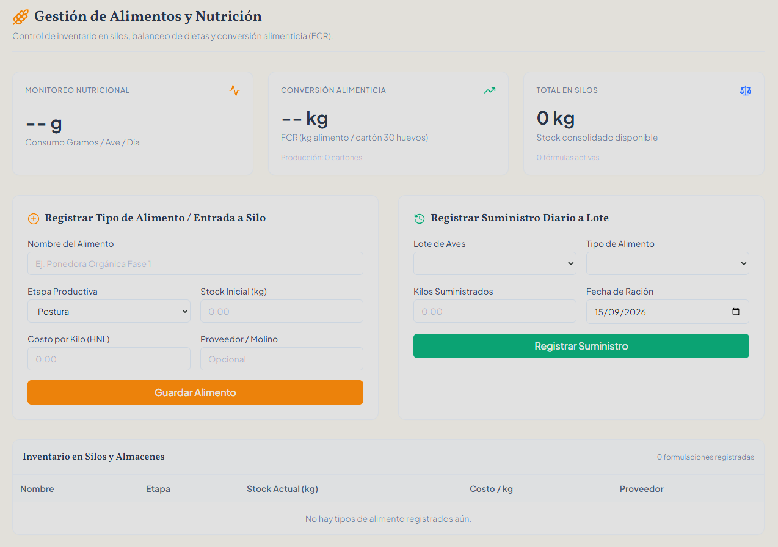Expand the Lote de Aves dropdown
Image resolution: width=778 pixels, height=547 pixels.
pos(495,263)
